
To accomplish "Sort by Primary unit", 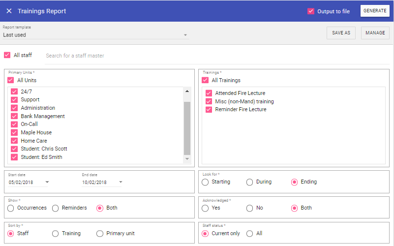I will 100,234.
